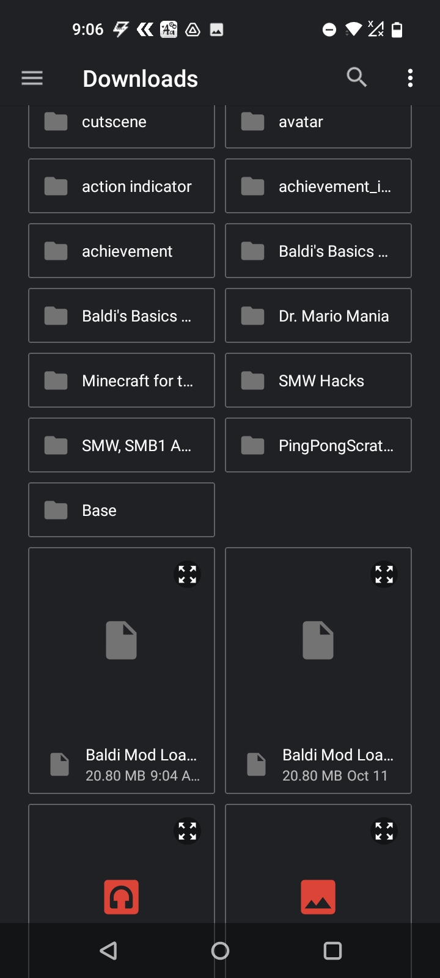Open the red image file thumbnail
The image size is (440, 978).
(x=318, y=897)
